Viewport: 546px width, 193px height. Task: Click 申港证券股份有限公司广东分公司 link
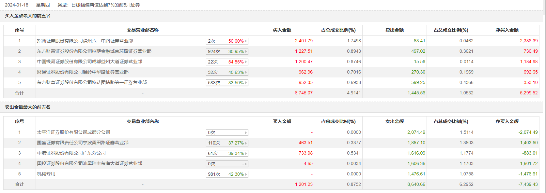click(x=71, y=153)
